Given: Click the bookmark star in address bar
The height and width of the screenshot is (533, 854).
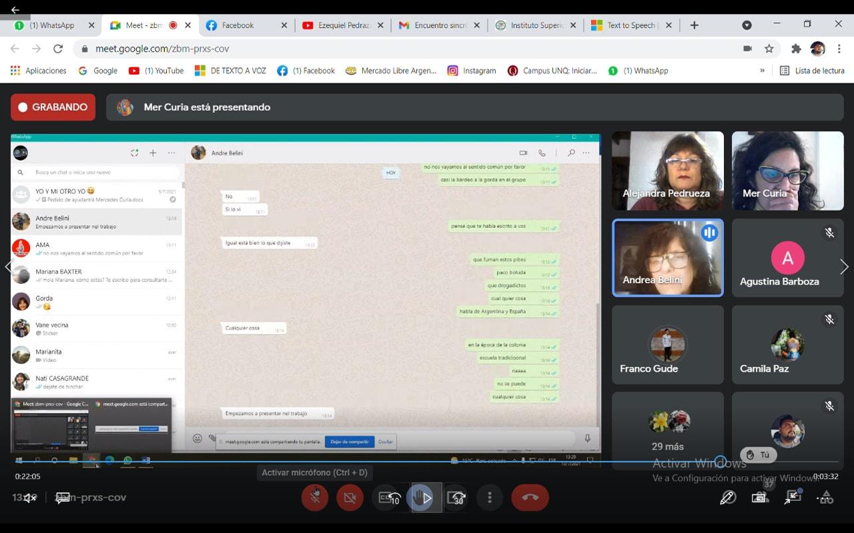Looking at the screenshot, I should tap(769, 49).
